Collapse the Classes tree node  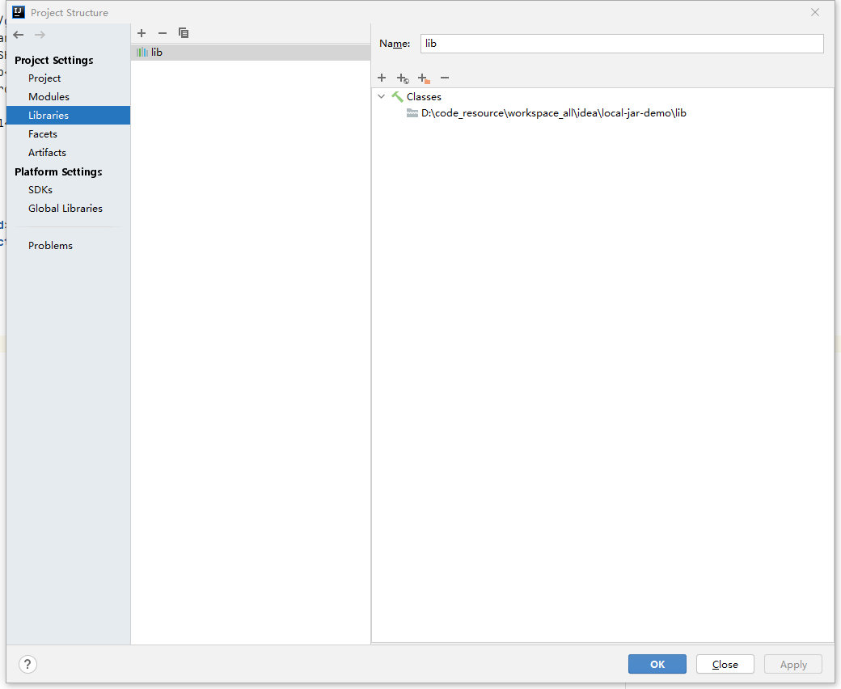click(x=382, y=96)
